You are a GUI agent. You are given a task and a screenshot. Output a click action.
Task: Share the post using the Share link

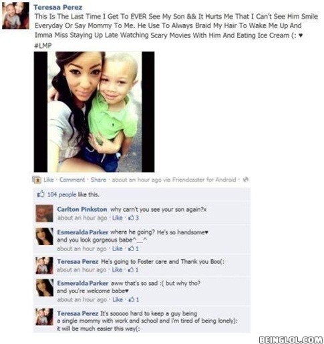point(98,180)
